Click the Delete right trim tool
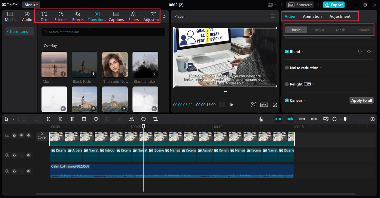 pos(72,119)
